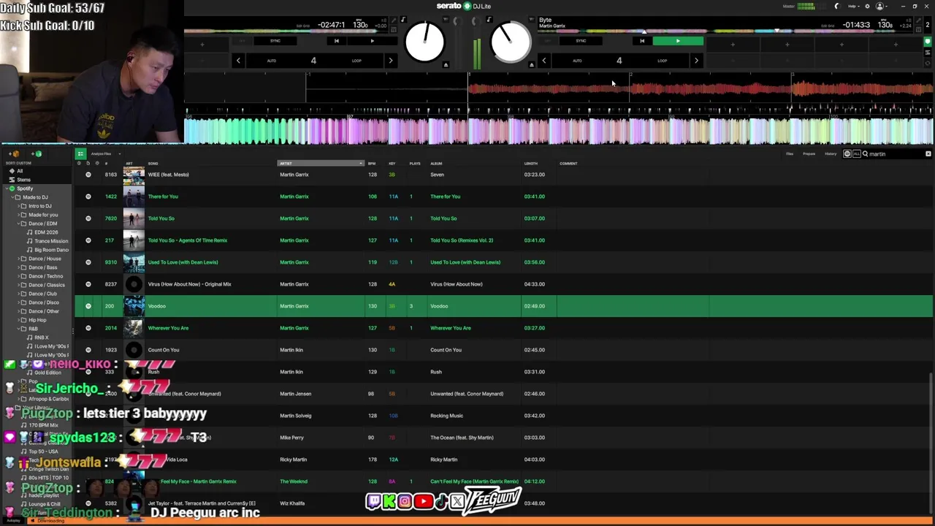Select Stems in library sidebar
The image size is (935, 526).
[23, 180]
